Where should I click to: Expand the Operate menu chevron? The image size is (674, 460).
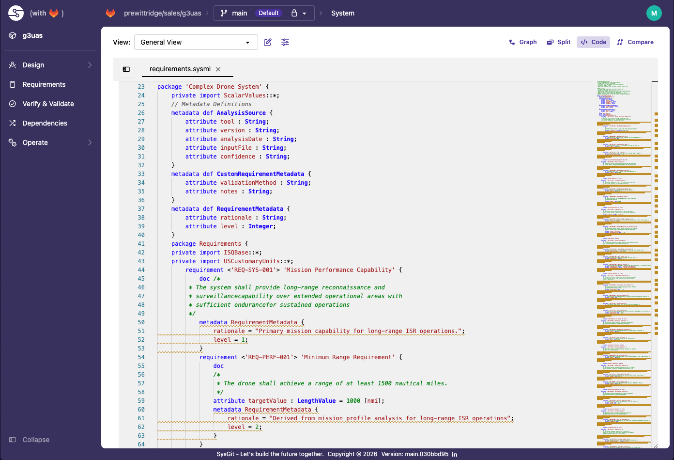point(90,143)
